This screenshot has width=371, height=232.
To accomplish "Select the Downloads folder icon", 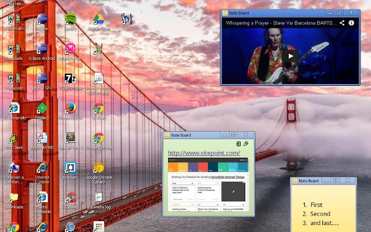I will click(x=13, y=198).
